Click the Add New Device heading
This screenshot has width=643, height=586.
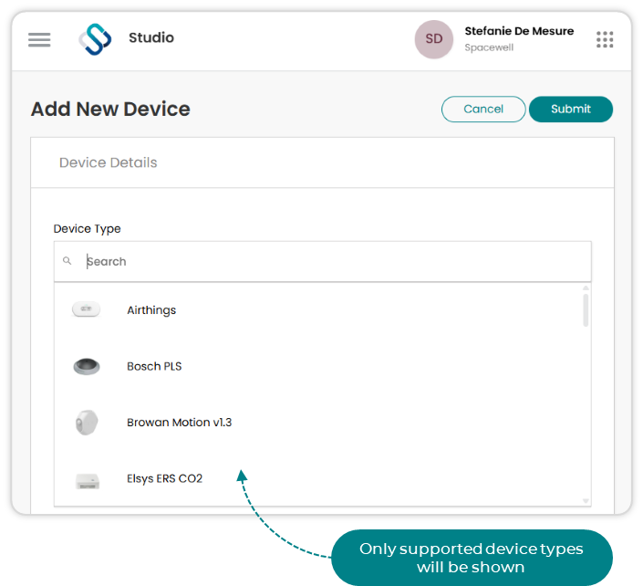(110, 110)
